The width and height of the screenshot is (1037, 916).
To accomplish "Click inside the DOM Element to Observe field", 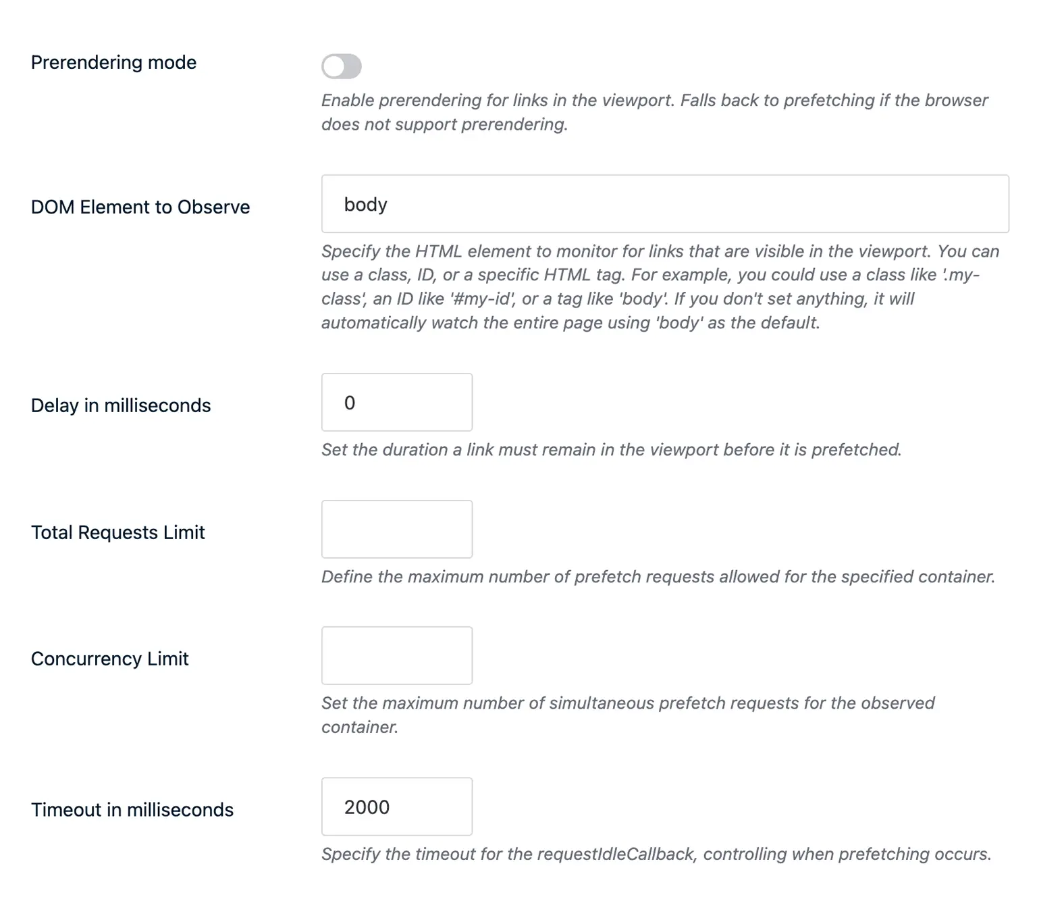I will [665, 203].
